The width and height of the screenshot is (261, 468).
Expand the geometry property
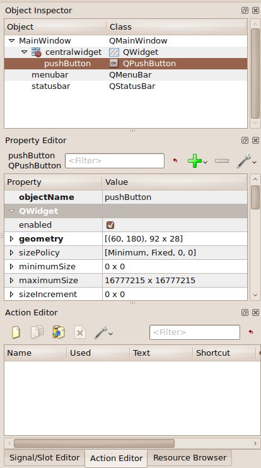point(11,239)
